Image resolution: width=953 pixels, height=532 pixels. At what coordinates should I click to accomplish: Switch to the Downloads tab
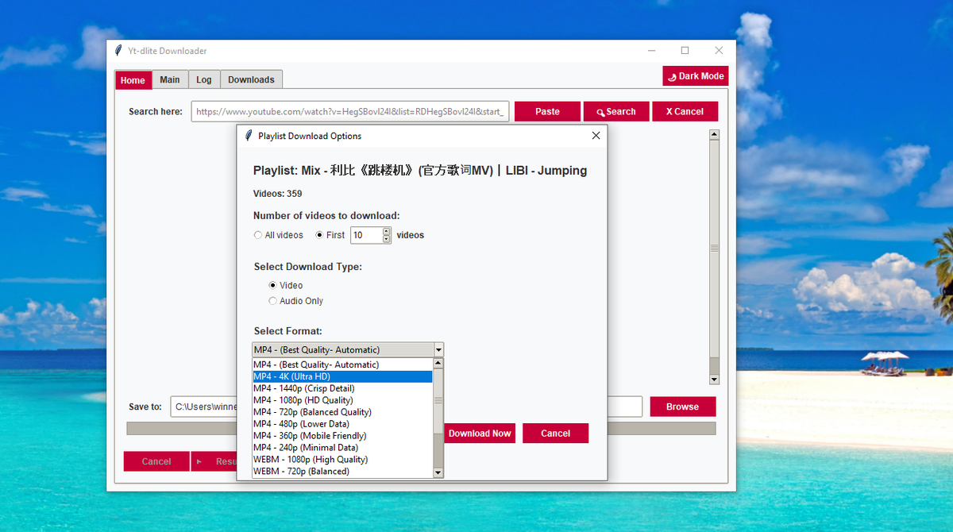pos(251,79)
